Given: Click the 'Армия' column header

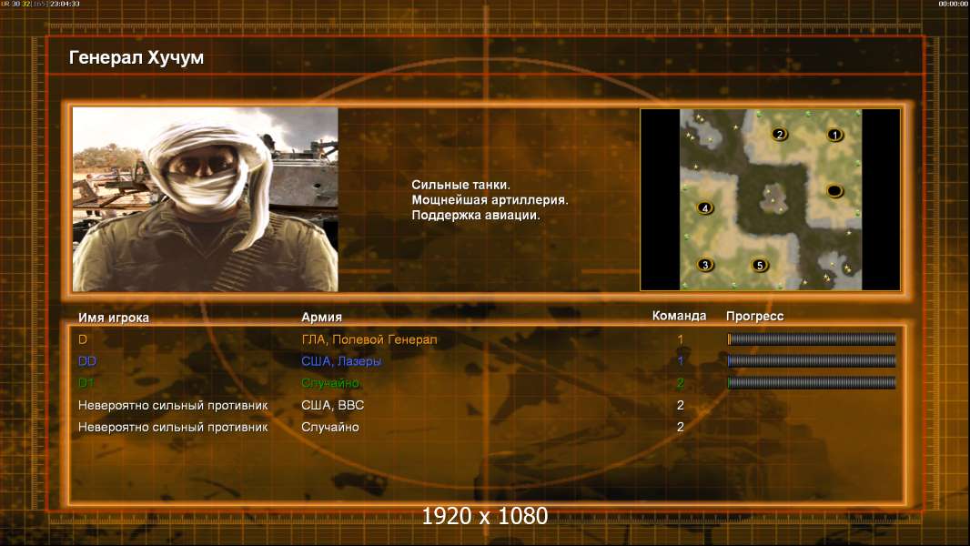Looking at the screenshot, I should coord(322,318).
